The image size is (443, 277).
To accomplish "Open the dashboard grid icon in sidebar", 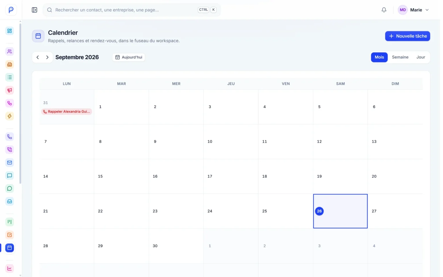I will [10, 31].
